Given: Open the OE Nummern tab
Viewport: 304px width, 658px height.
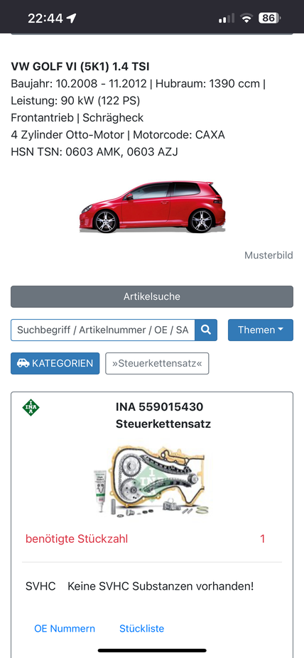Looking at the screenshot, I should click(x=65, y=629).
